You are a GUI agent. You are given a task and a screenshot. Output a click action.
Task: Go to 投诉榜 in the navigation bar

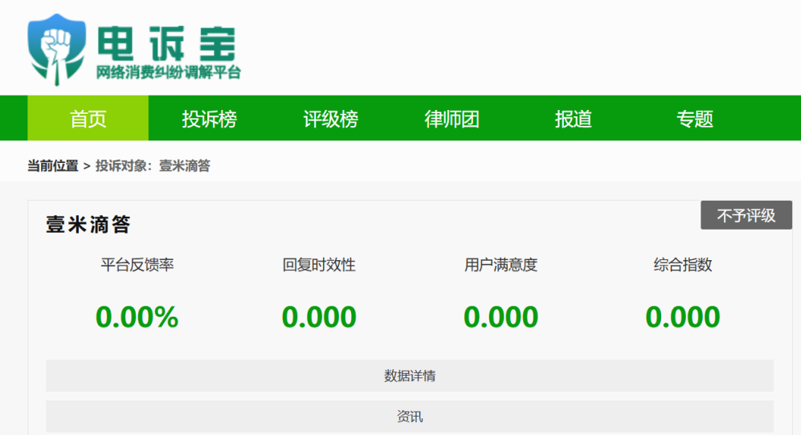point(210,119)
